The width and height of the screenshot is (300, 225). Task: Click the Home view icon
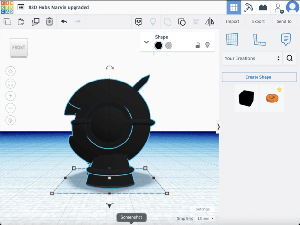pyautogui.click(x=11, y=71)
